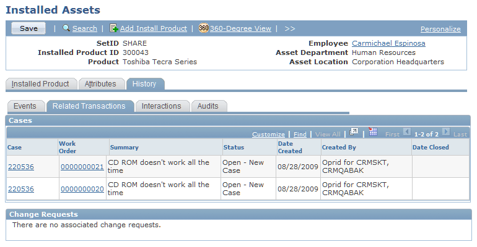Open work order 0000000020 link
The height and width of the screenshot is (247, 477).
(82, 189)
